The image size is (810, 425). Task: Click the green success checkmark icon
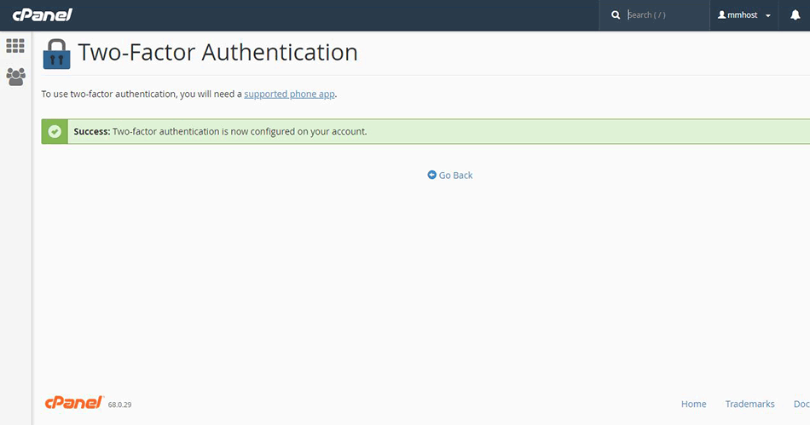[55, 131]
